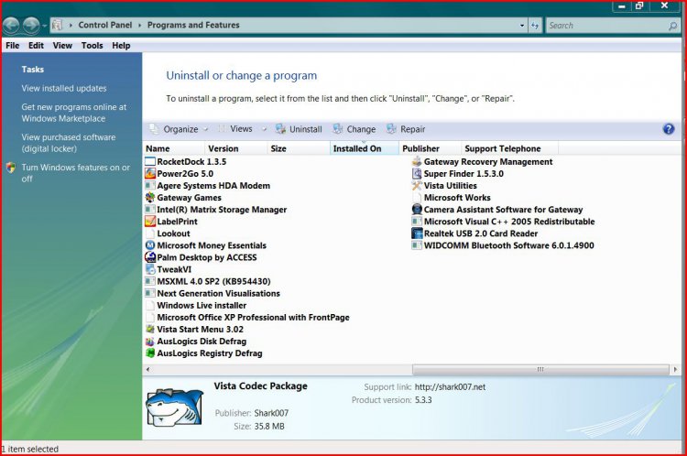The height and width of the screenshot is (456, 687).
Task: Expand the Views dropdown arrow
Action: [x=264, y=129]
